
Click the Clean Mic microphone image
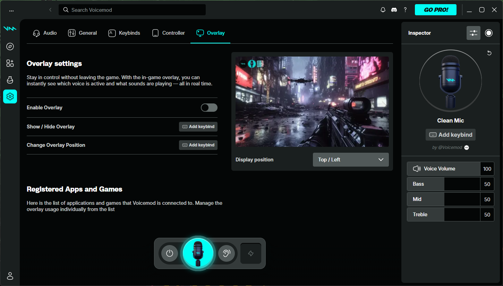point(451,81)
